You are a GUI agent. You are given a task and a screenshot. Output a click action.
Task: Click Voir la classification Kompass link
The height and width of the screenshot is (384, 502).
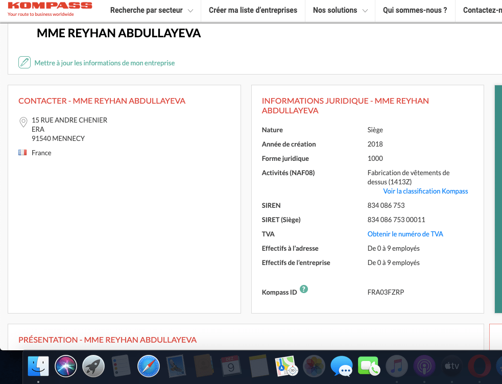point(425,191)
